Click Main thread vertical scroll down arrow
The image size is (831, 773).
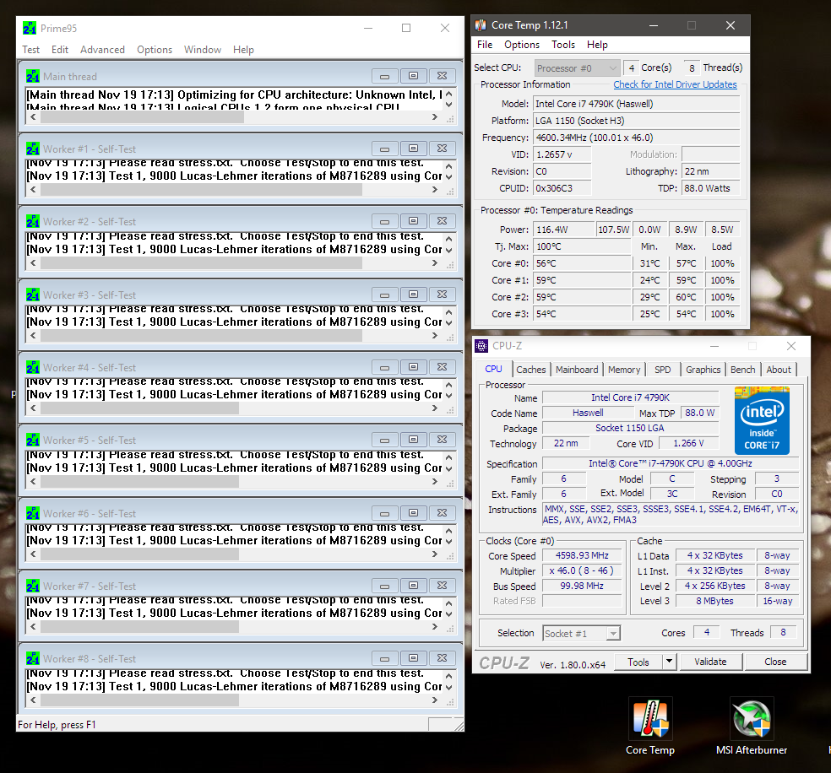pos(449,105)
